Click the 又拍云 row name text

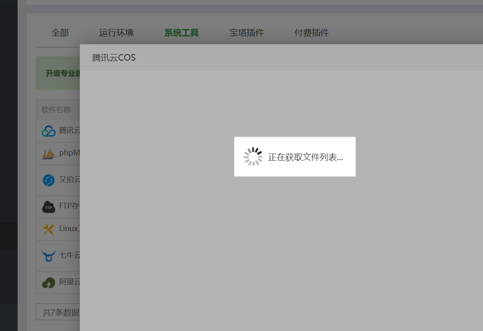coord(69,179)
